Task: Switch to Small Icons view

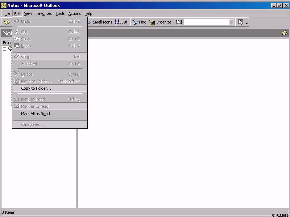Action: pos(100,22)
